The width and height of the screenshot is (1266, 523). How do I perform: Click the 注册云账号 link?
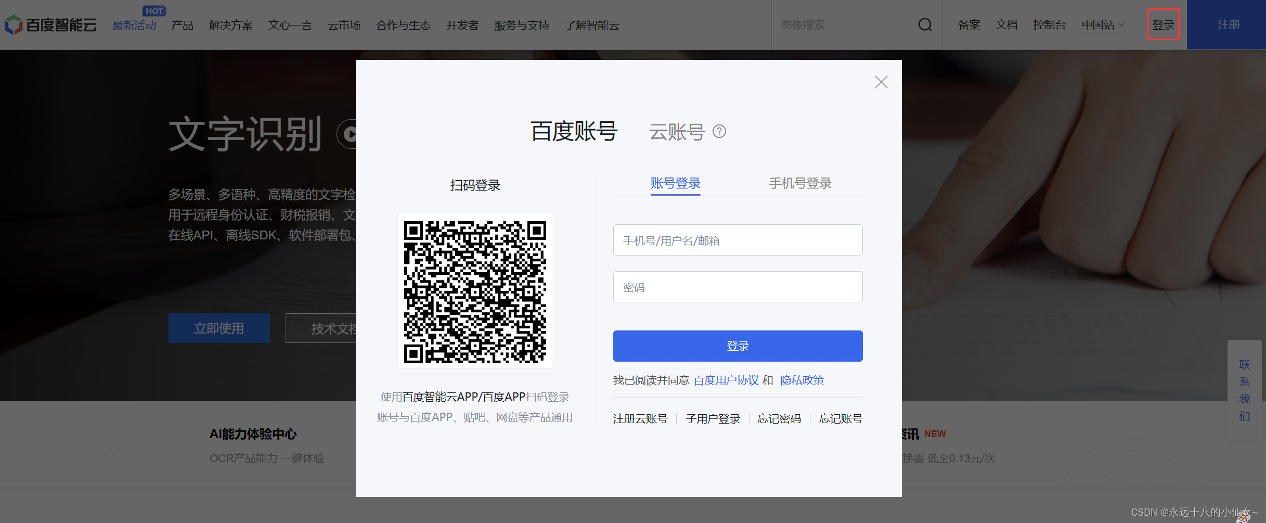click(x=640, y=419)
